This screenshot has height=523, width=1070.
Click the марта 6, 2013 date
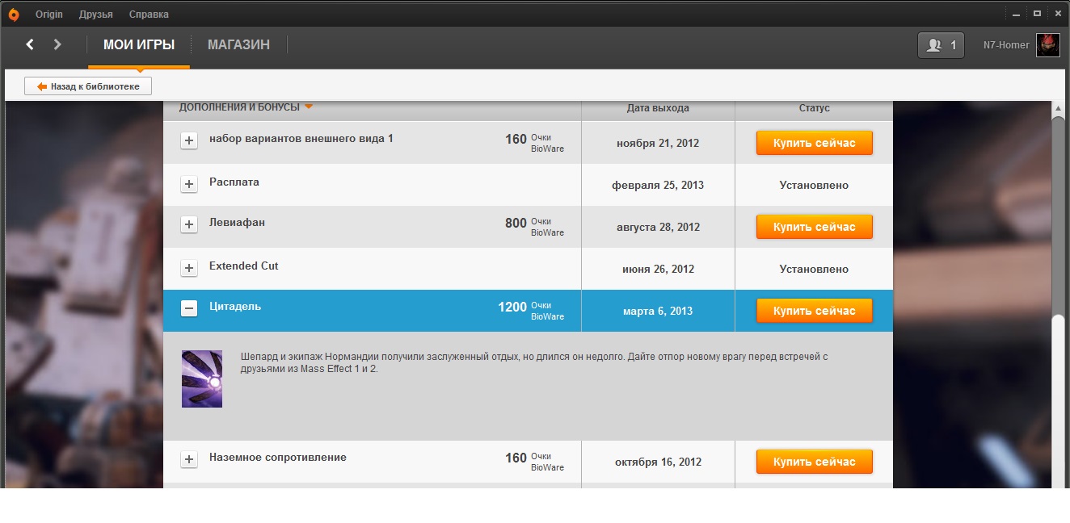[x=658, y=311]
